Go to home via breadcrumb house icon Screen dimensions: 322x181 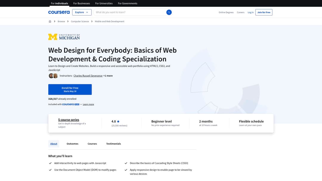click(x=50, y=21)
